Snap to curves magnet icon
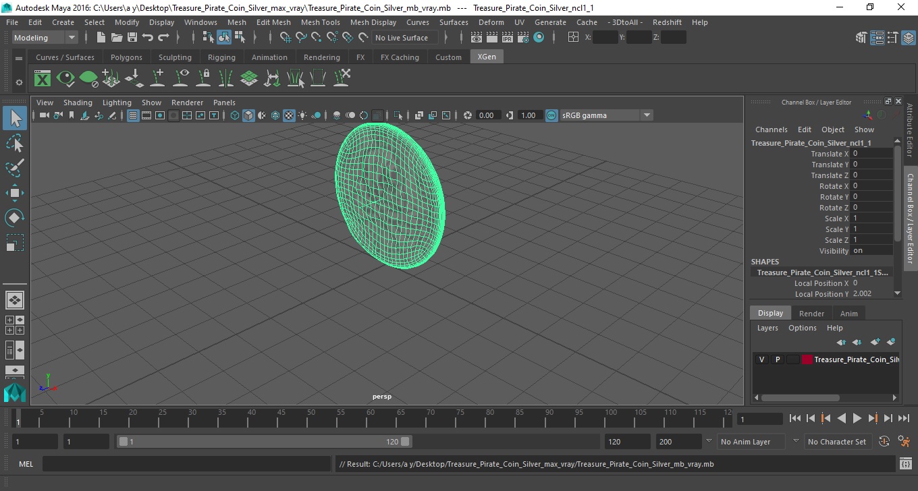The height and width of the screenshot is (491, 918). point(301,38)
